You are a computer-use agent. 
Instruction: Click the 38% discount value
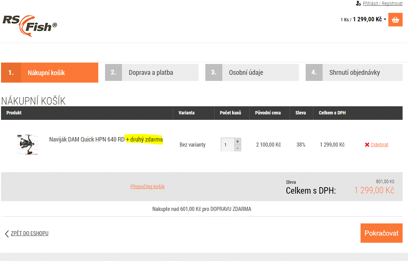click(x=301, y=145)
